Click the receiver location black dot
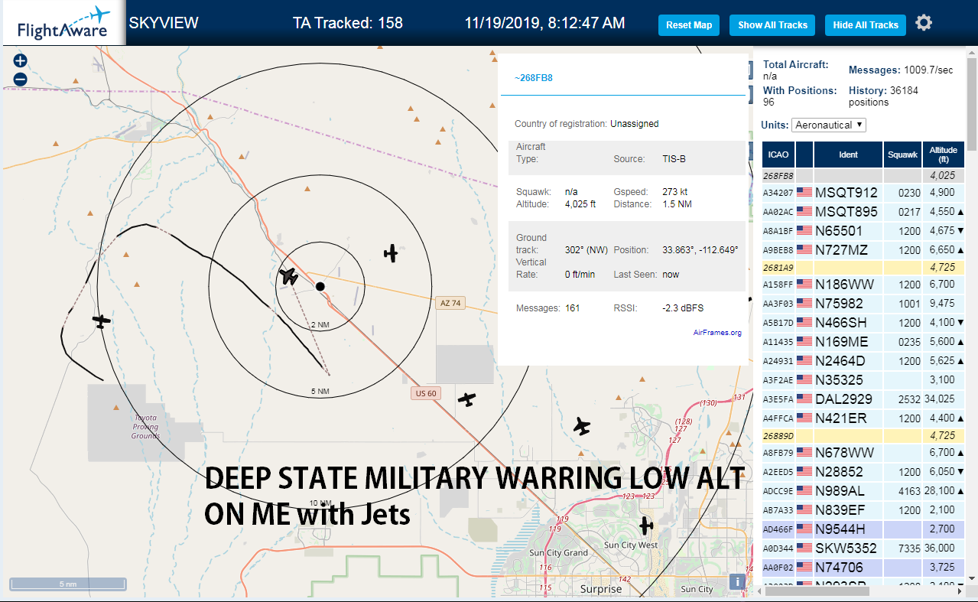This screenshot has height=602, width=978. [x=320, y=286]
